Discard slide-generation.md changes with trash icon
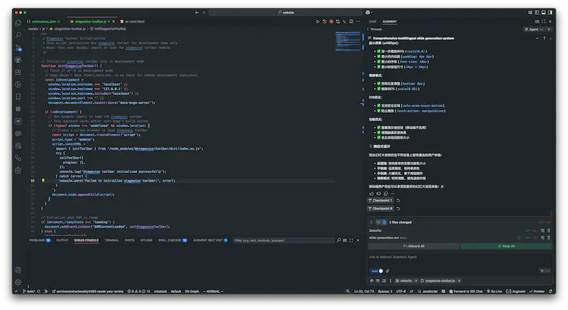568x310 pixels. click(549, 238)
